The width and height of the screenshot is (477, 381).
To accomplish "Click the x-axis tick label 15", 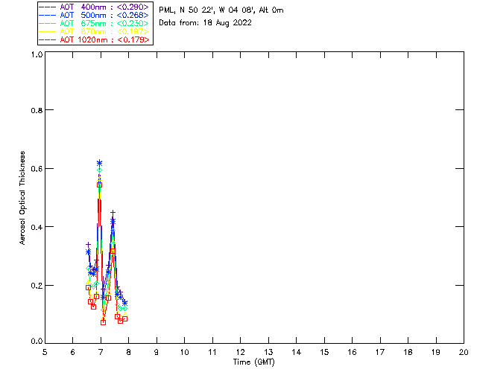I will pos(324,352).
